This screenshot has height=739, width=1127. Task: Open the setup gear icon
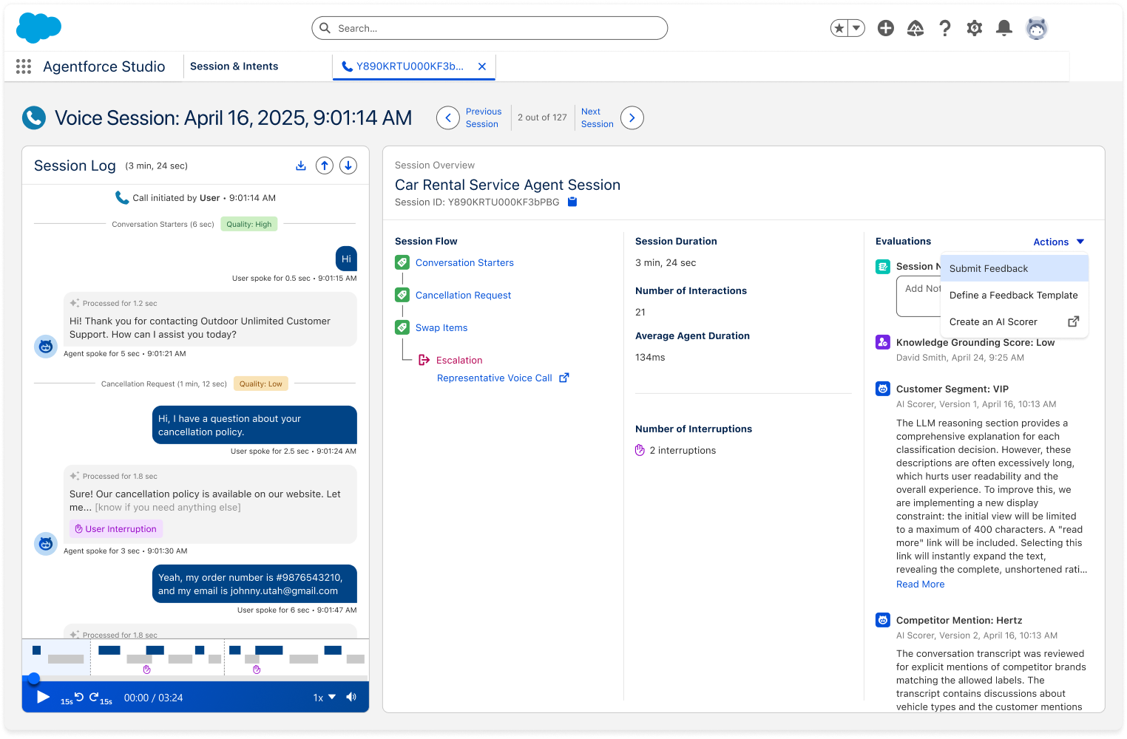coord(975,28)
